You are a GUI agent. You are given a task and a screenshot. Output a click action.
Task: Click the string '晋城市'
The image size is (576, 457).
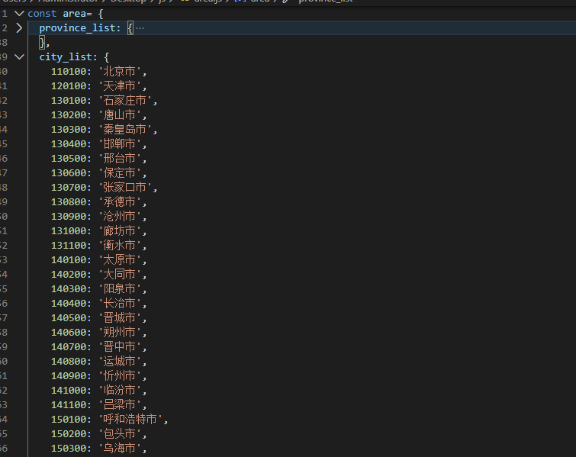(120, 318)
